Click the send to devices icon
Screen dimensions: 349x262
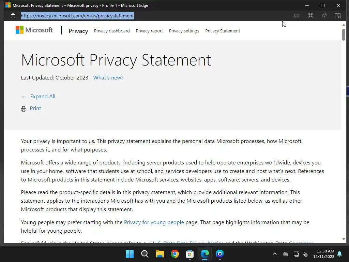297,16
